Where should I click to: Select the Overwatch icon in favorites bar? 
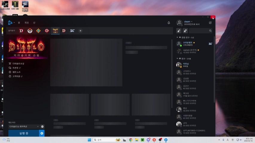click(30, 31)
